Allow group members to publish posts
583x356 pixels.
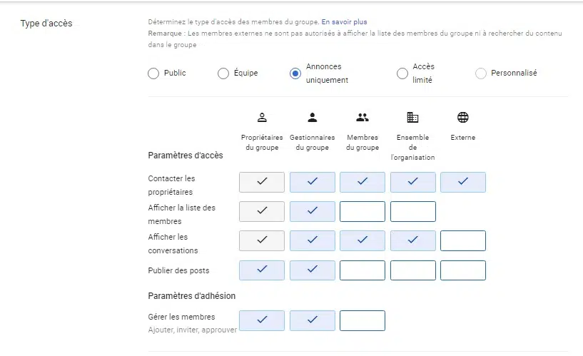pos(363,270)
